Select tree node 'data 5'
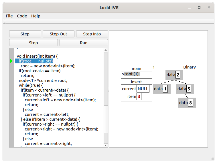This screenshot has height=163, width=217. tap(185, 88)
